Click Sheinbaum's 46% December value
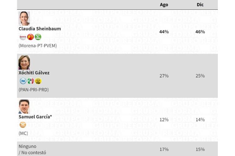 pos(200,32)
